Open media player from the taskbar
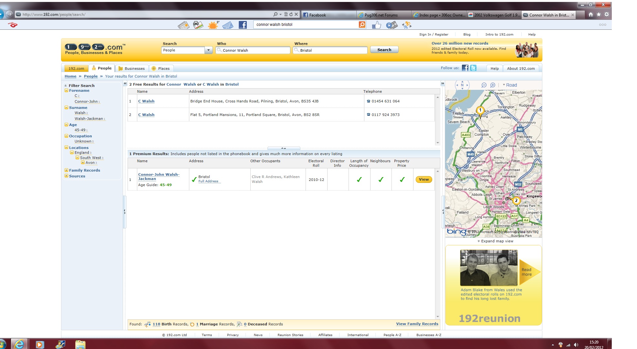This screenshot has height=349, width=637. [40, 344]
